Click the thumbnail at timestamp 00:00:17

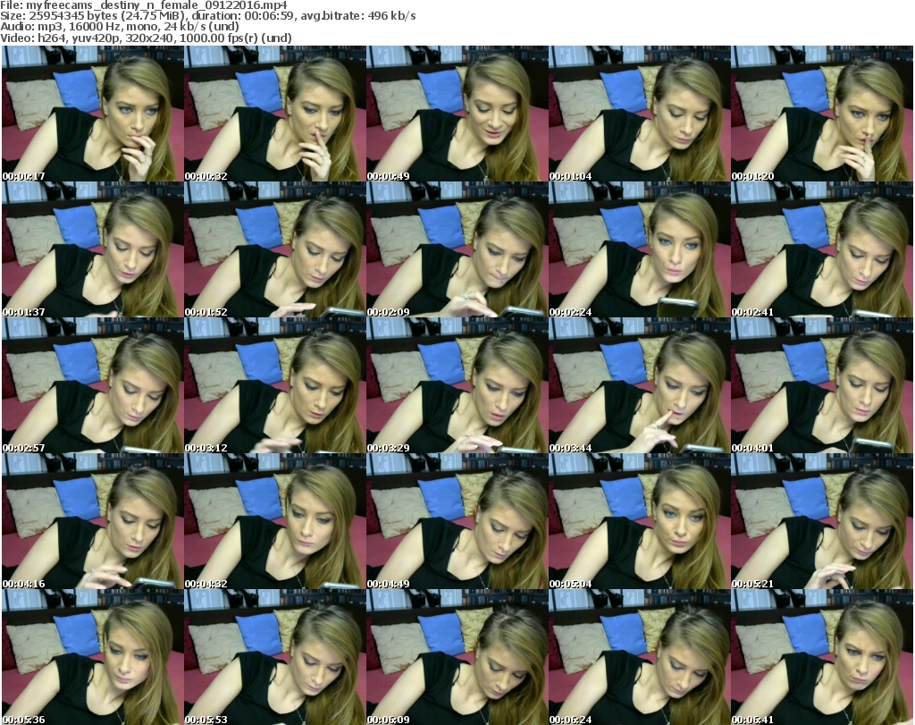91,114
